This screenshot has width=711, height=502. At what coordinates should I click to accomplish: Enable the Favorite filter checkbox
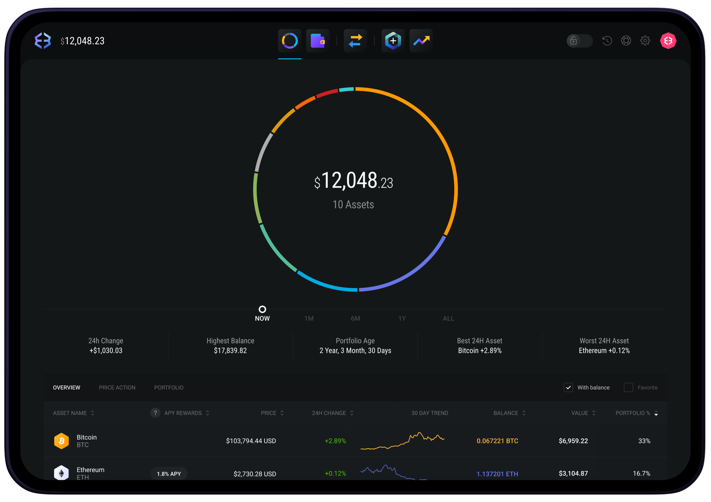tap(628, 387)
